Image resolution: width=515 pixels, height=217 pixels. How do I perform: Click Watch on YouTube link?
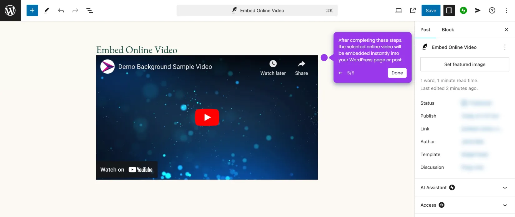pyautogui.click(x=126, y=170)
